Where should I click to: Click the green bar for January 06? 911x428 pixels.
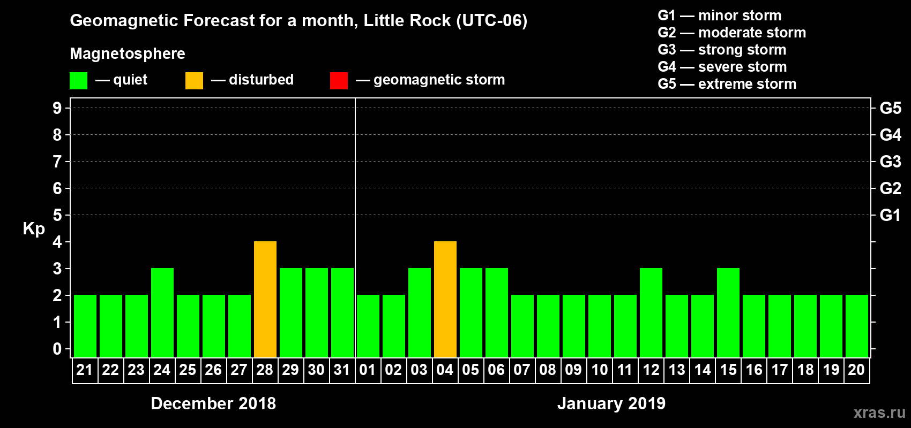click(497, 312)
